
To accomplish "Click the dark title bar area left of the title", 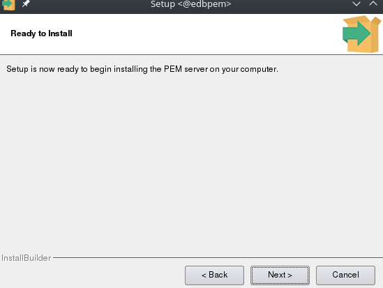I will (88, 4).
